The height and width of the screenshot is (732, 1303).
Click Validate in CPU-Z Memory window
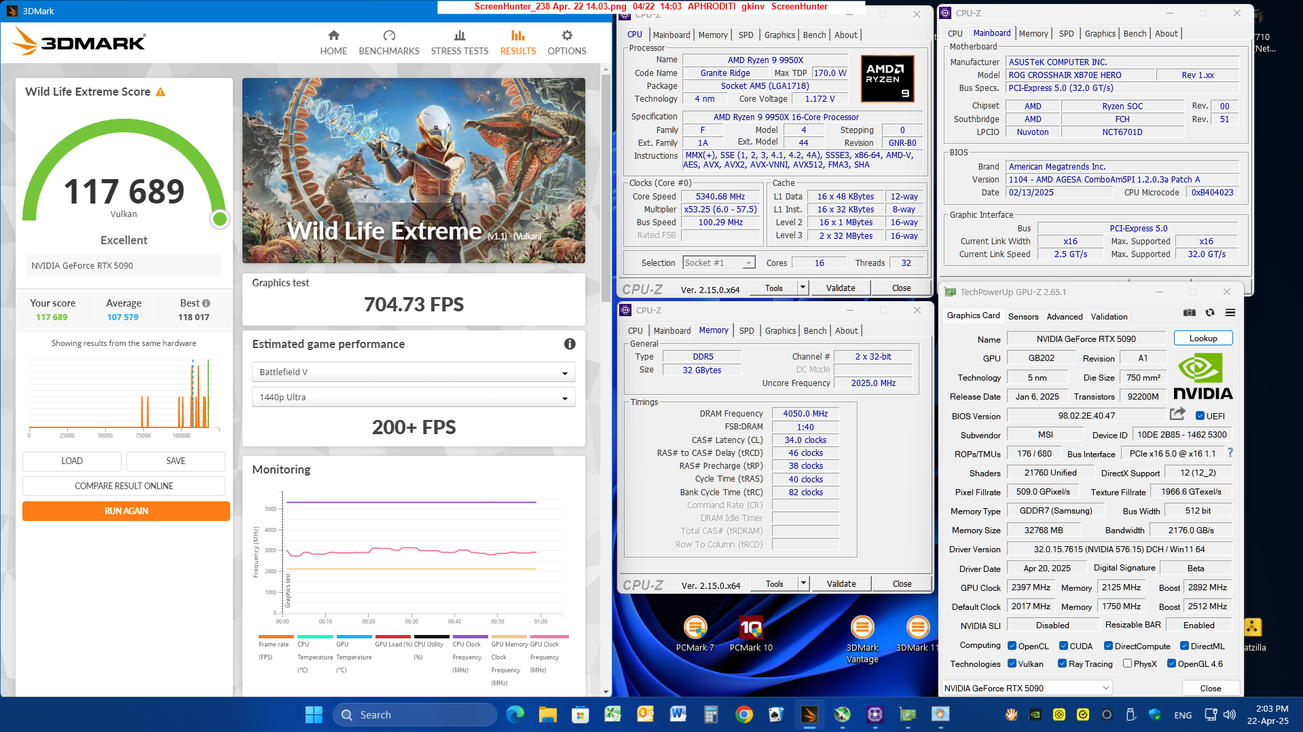[841, 583]
